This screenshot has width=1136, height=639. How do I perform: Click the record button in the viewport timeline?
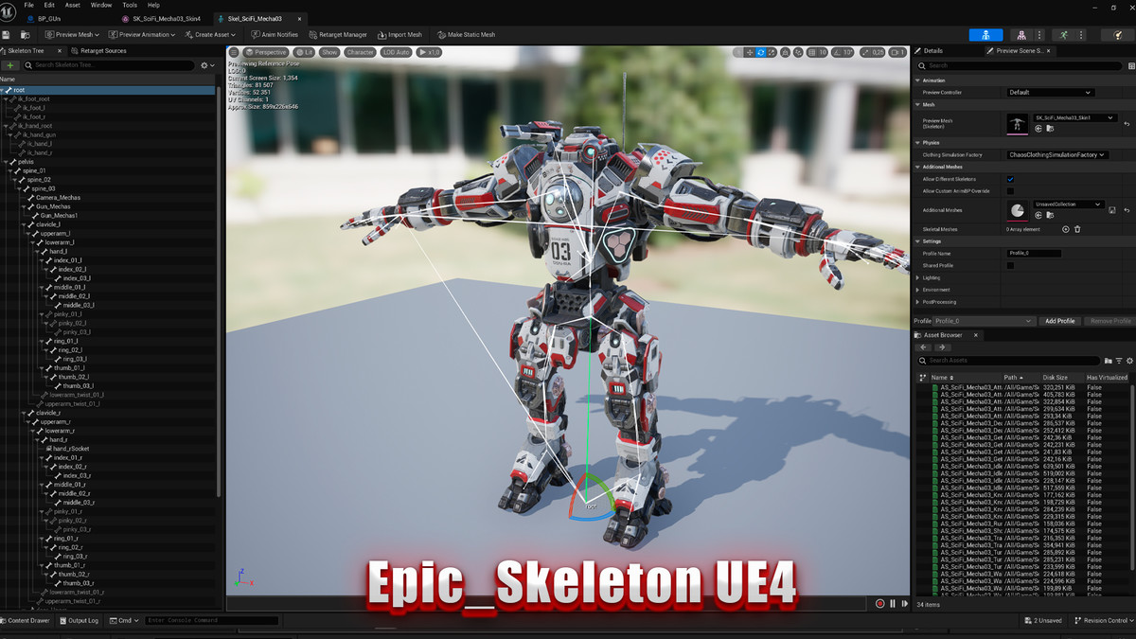click(879, 603)
